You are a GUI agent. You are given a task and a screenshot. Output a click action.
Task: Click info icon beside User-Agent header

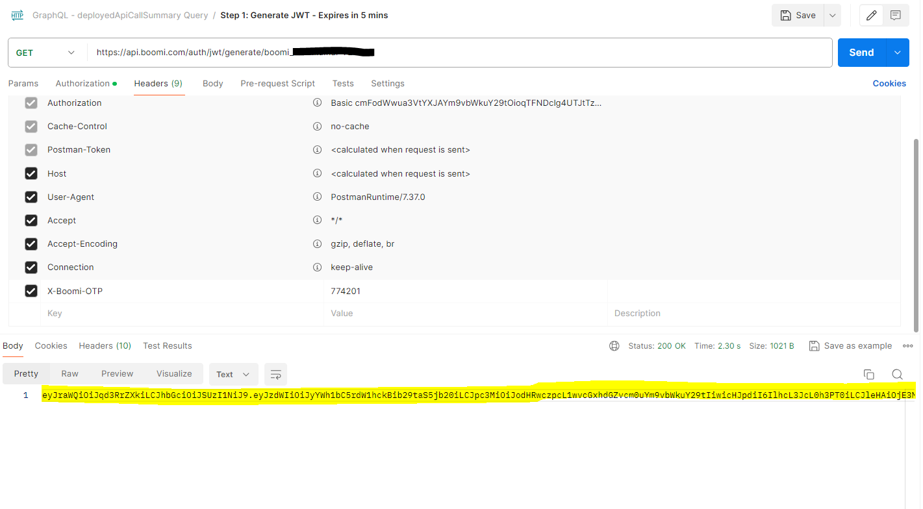(317, 197)
